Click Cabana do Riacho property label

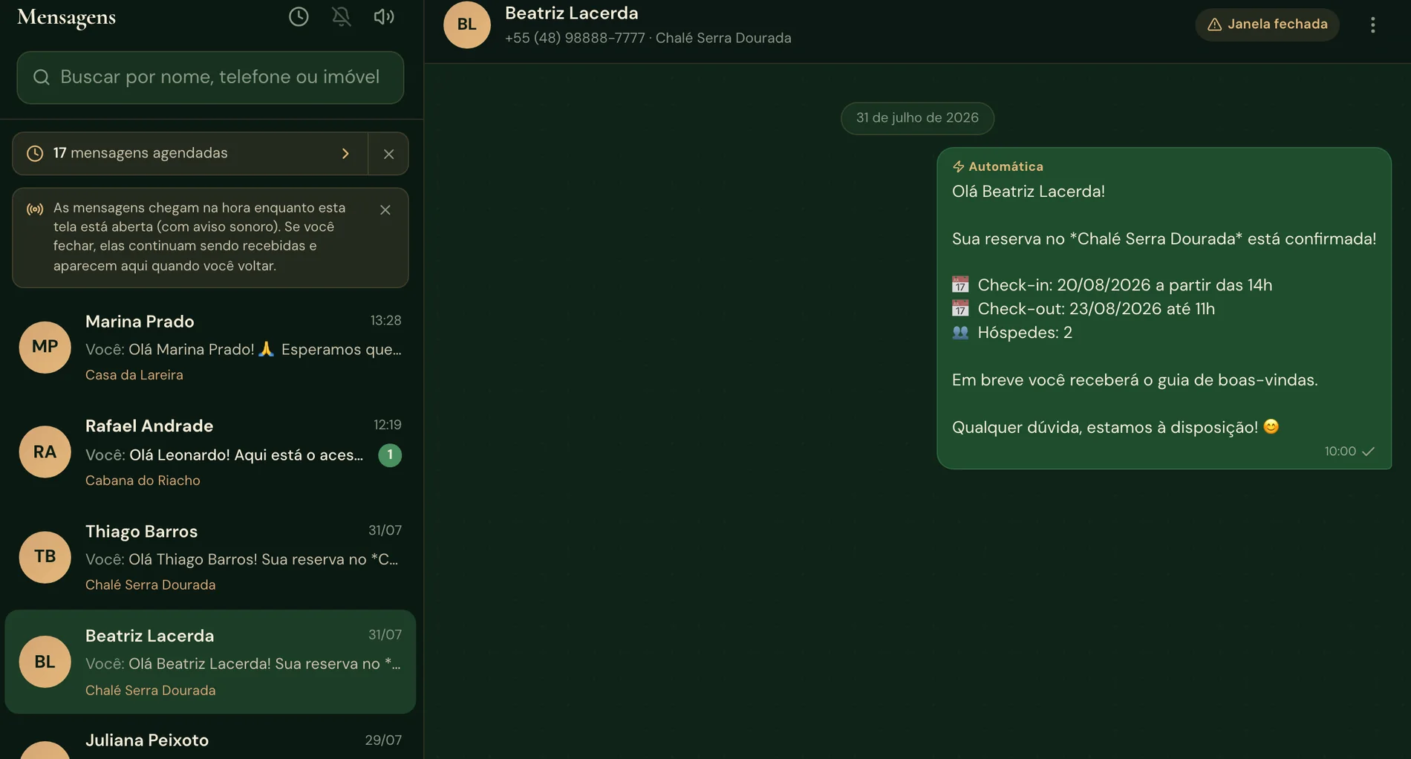[143, 481]
